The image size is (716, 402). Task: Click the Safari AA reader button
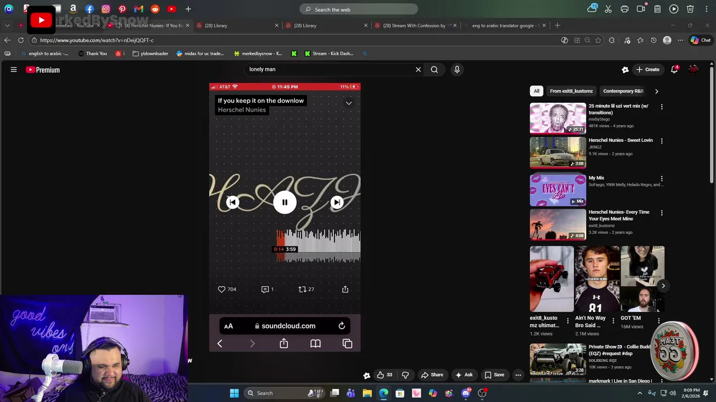tap(228, 326)
